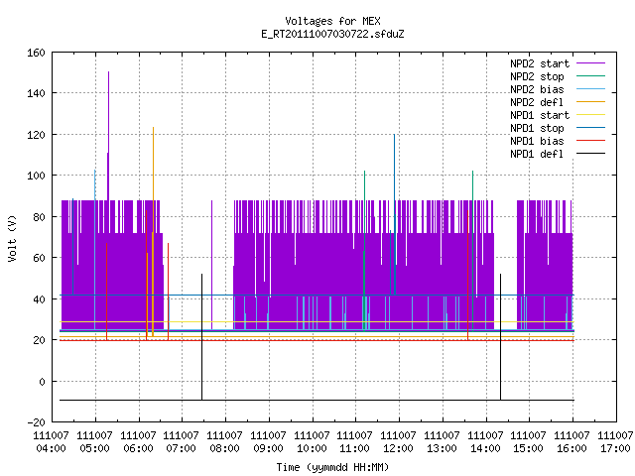The image size is (635, 476).
Task: Click the black NPD1 defl spike near 14:20
Action: [x=500, y=336]
